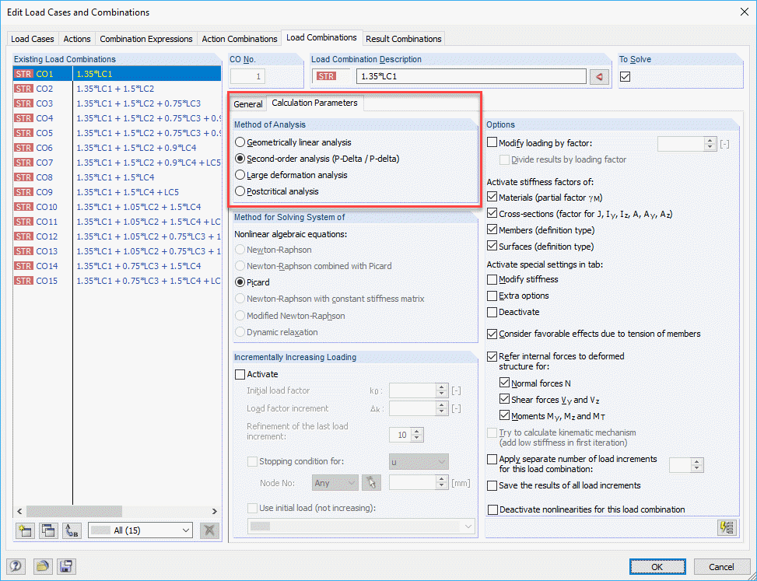This screenshot has width=757, height=581.
Task: Check Deactivate nonlinearities for this combination
Action: pyautogui.click(x=492, y=509)
